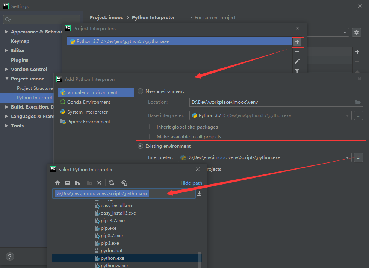Collapse the Project: imooc settings group
This screenshot has height=268, width=369.
pos(7,79)
